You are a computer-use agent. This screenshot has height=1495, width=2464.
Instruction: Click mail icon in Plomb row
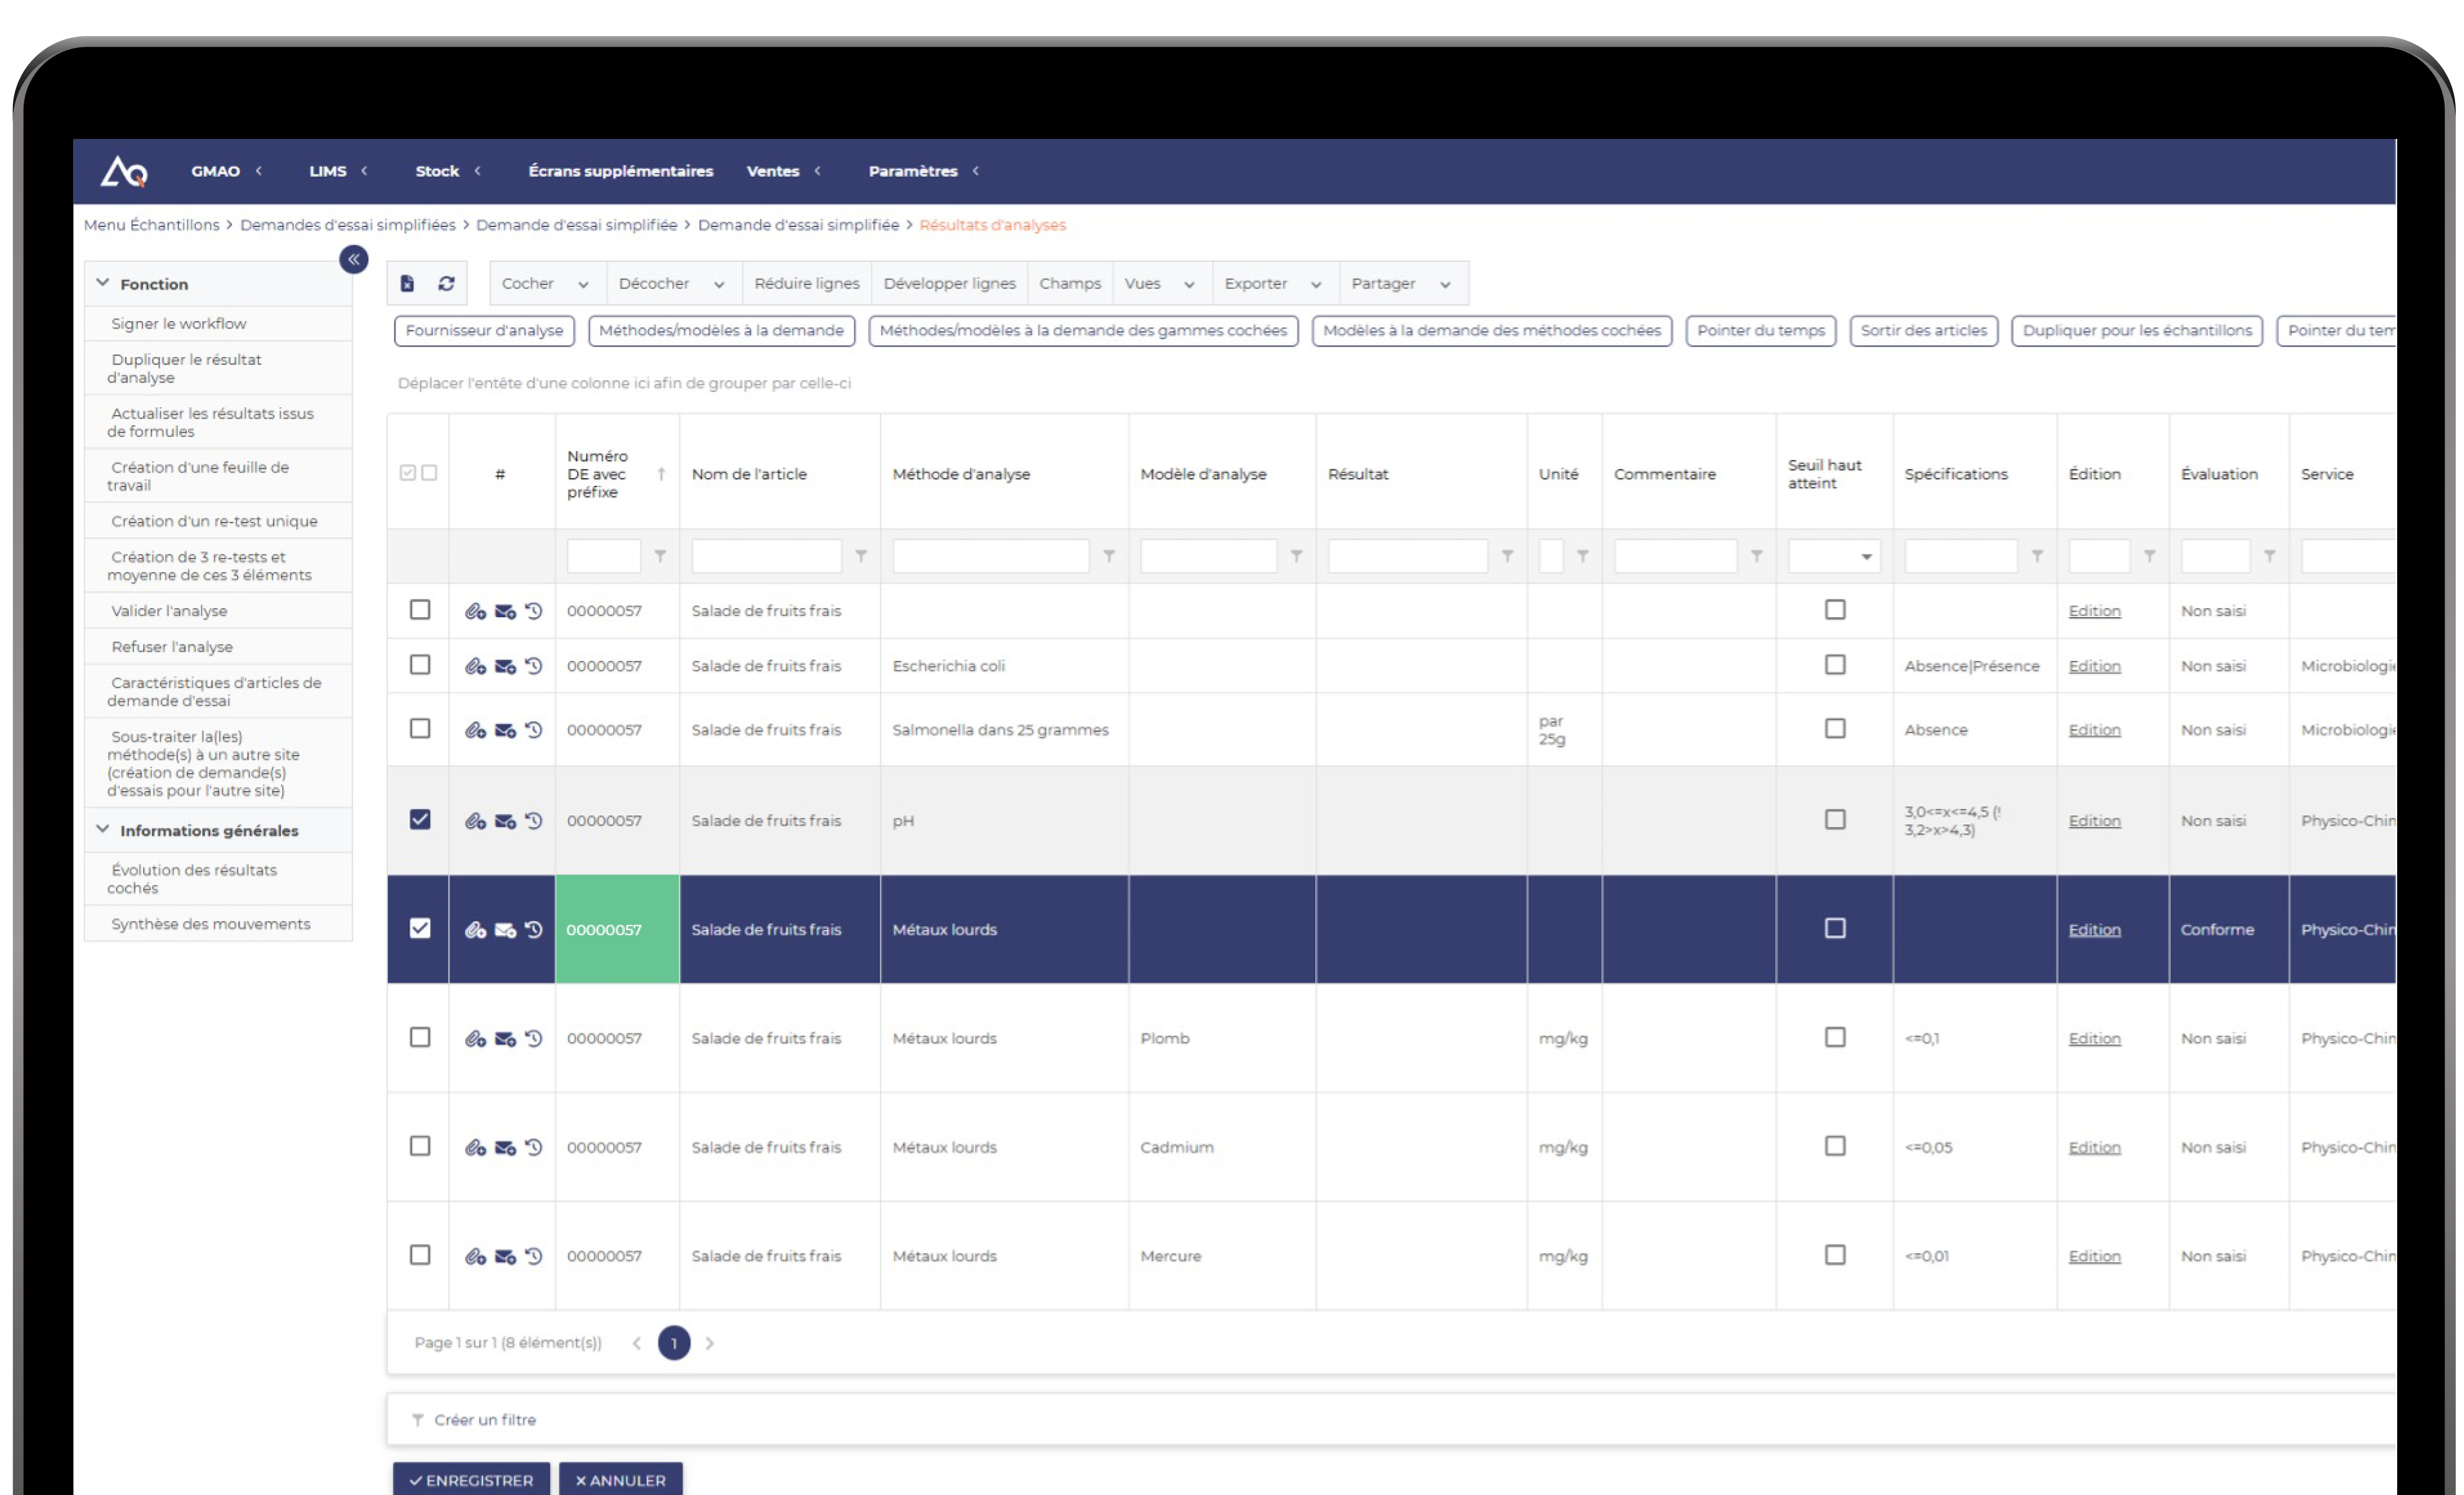(x=506, y=1040)
